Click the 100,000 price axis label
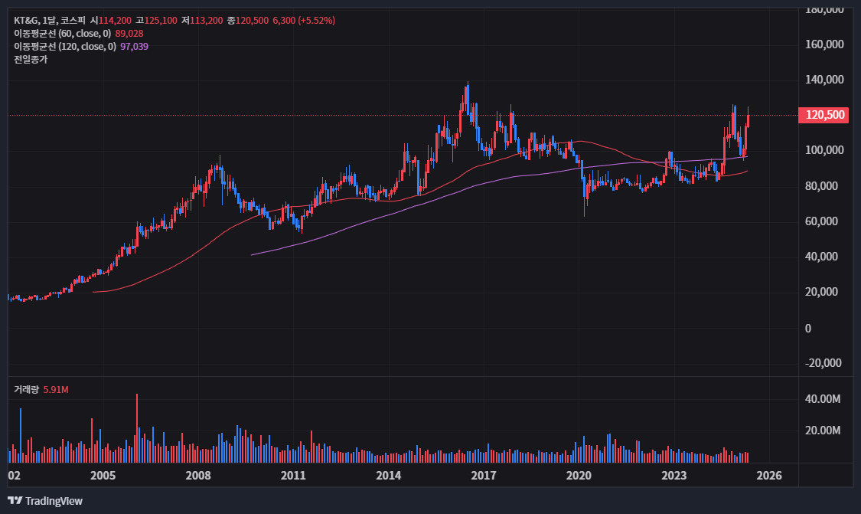This screenshot has height=514, width=861. (824, 150)
